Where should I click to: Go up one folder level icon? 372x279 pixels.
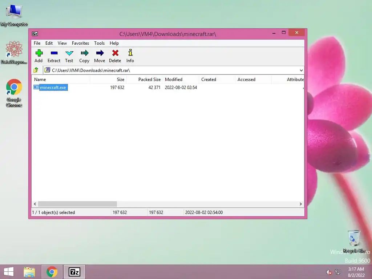point(36,70)
